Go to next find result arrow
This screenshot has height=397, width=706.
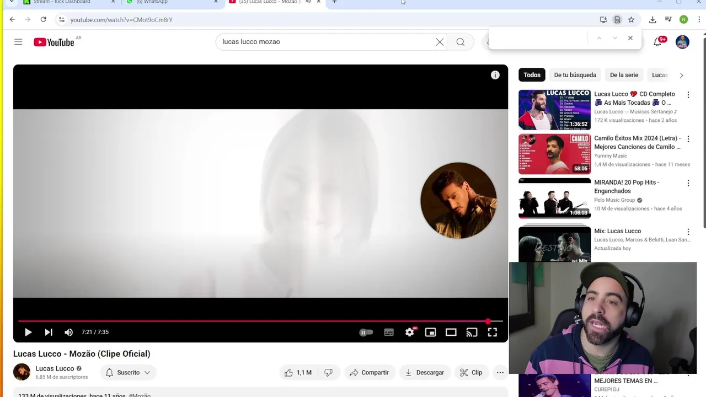(x=614, y=38)
